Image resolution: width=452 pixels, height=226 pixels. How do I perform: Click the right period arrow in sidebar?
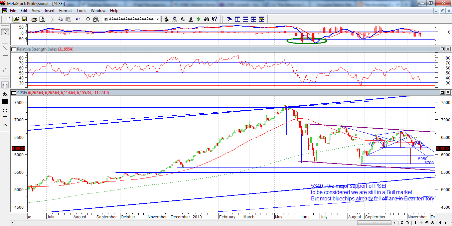pyautogui.click(x=6, y=84)
